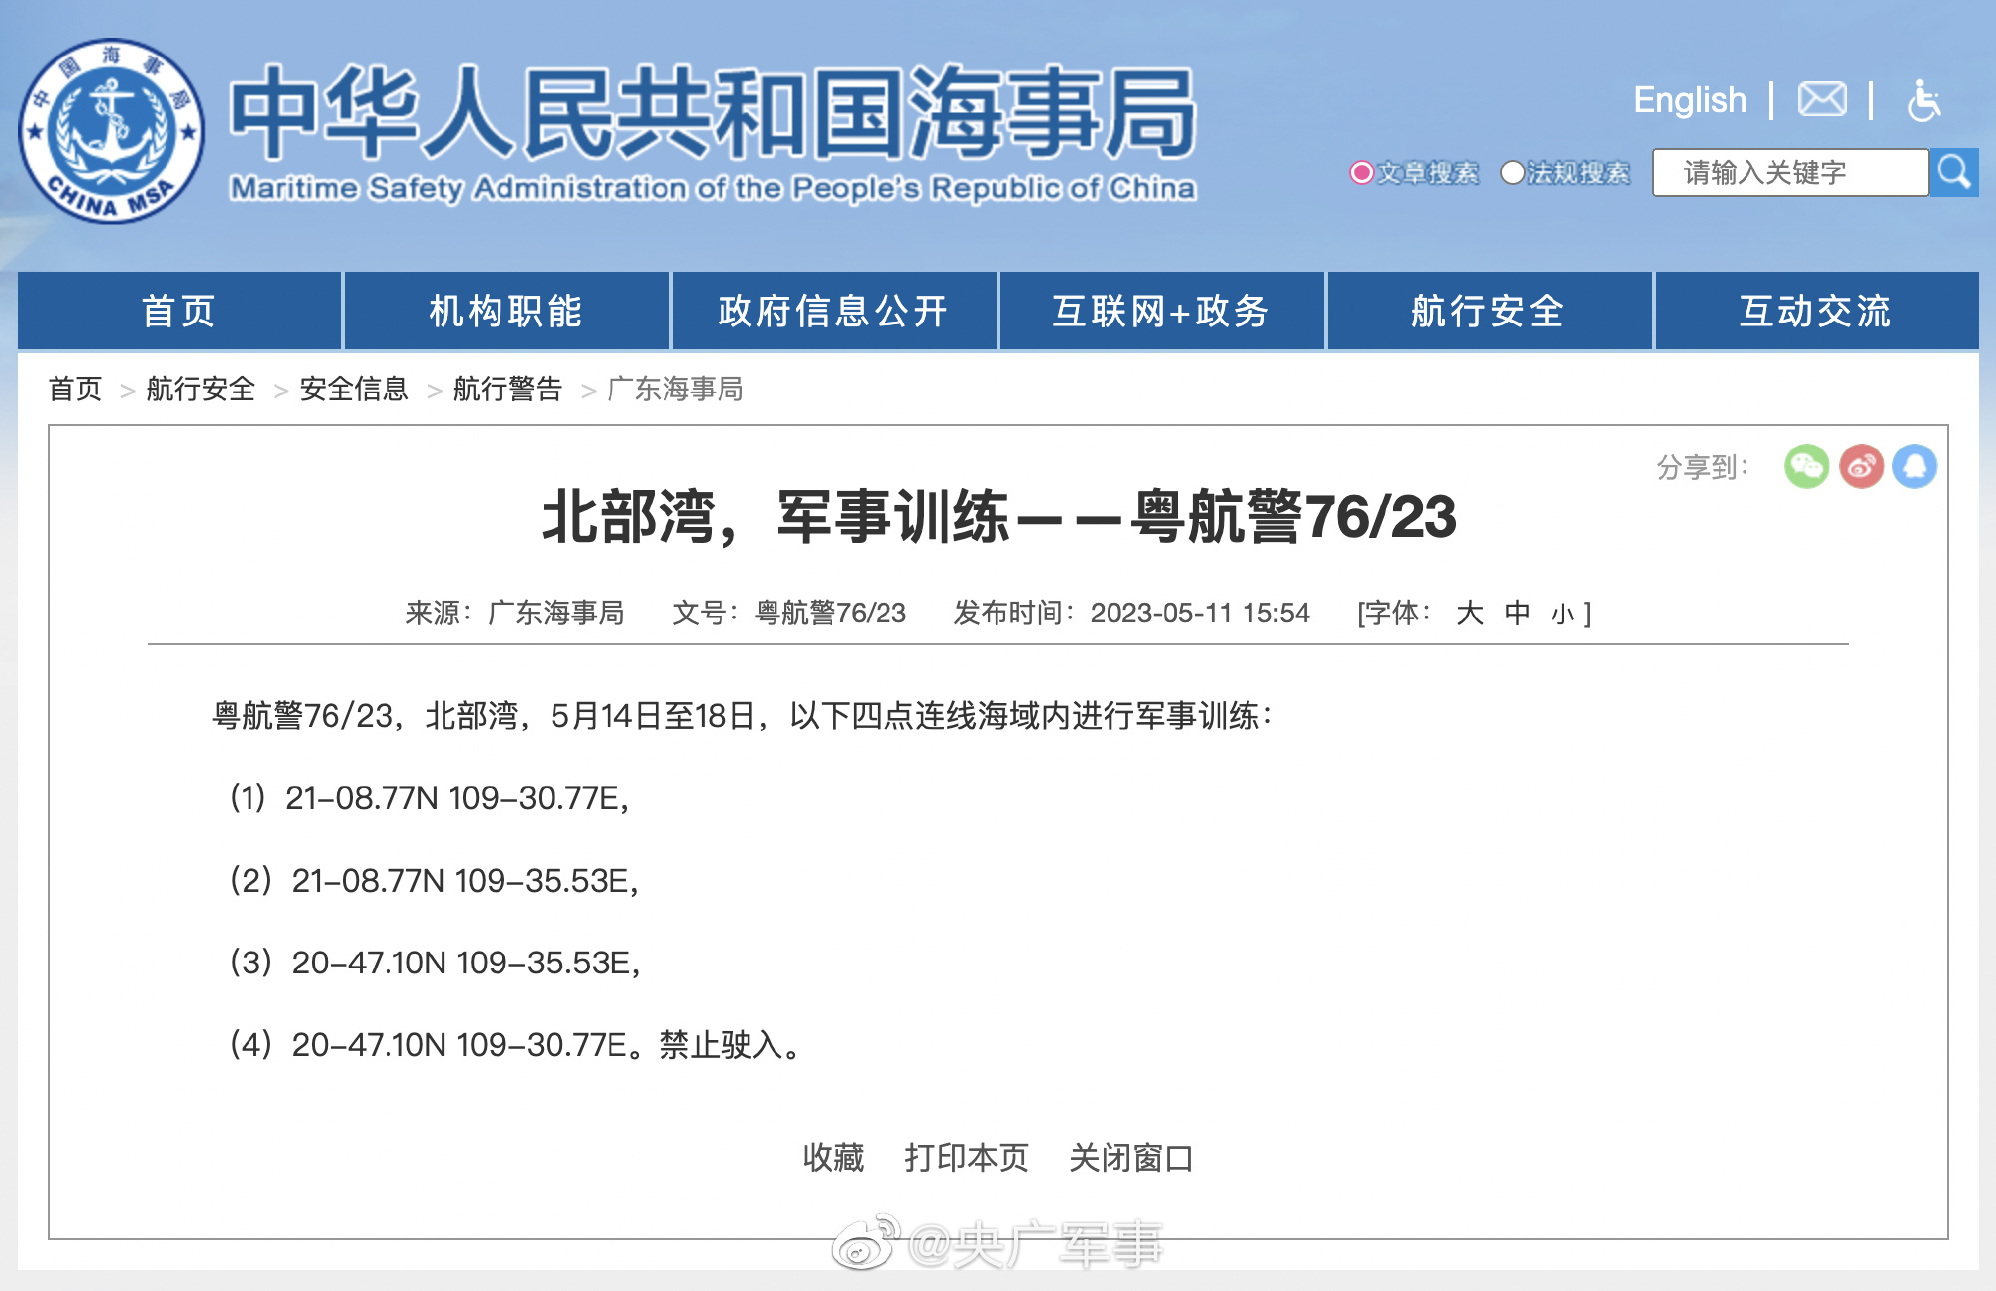This screenshot has width=1996, height=1291.
Task: Go to 航行警告 in the breadcrumb
Action: click(507, 389)
